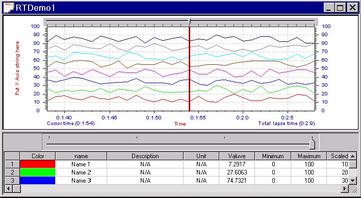Click the value 27.6063 cell

(237, 172)
